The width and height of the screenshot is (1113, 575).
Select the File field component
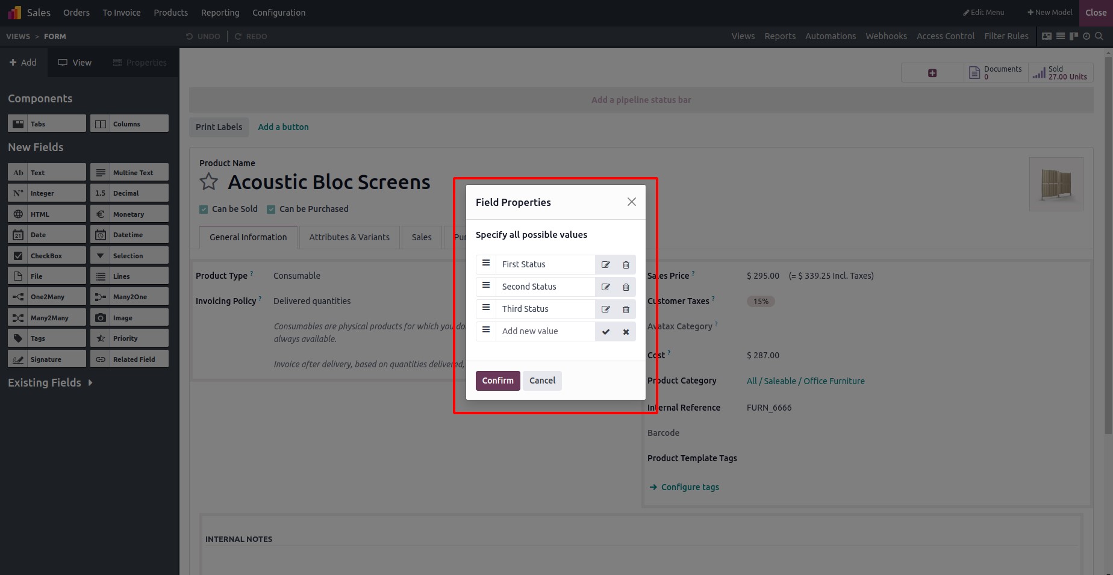click(47, 276)
